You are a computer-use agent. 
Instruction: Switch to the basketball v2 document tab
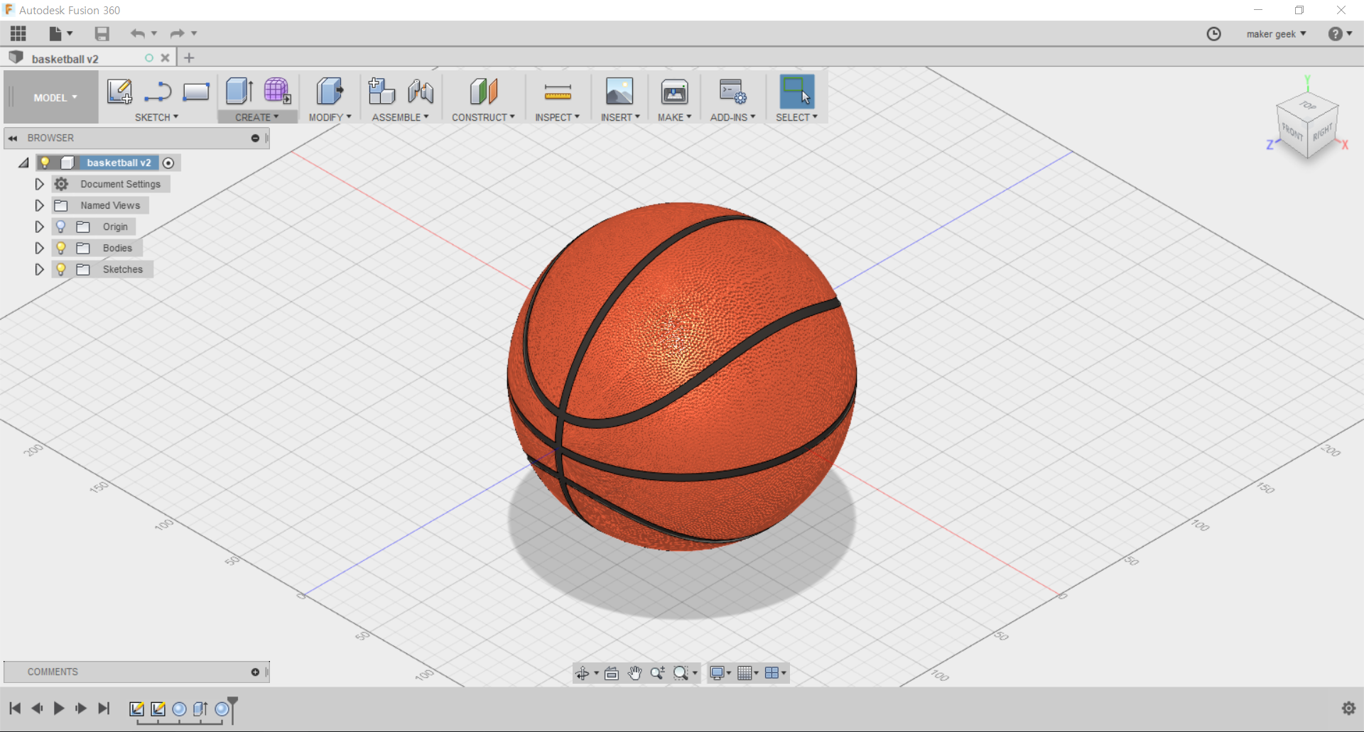(x=65, y=58)
